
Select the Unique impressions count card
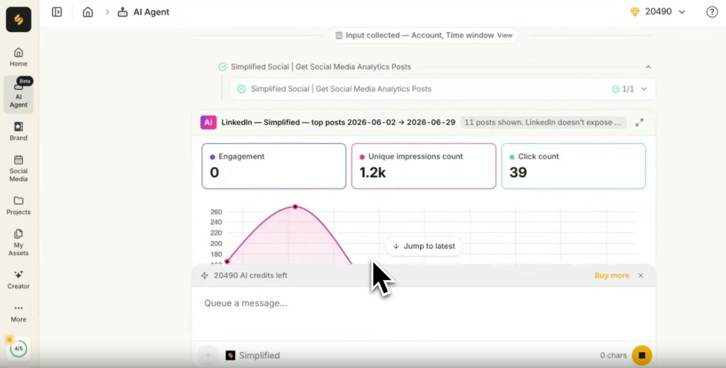click(424, 166)
